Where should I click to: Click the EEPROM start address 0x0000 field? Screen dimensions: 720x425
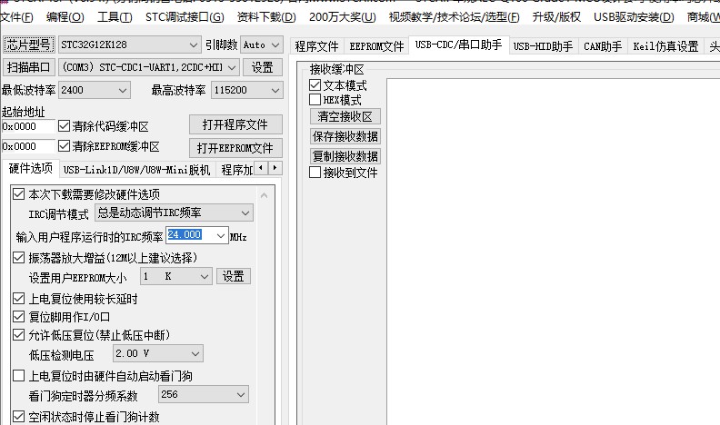[x=28, y=146]
